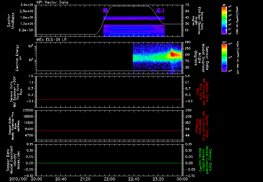The height and width of the screenshot is (182, 263).
Task: Click the '20:40' time tick label
Action: click(61, 179)
